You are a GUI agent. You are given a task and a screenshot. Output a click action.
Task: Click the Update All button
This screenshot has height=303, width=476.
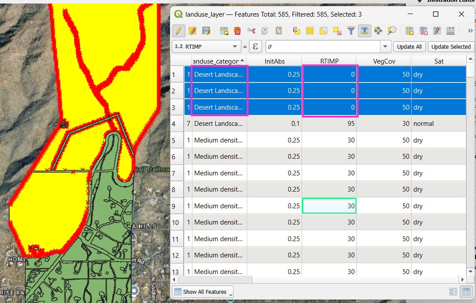click(409, 46)
